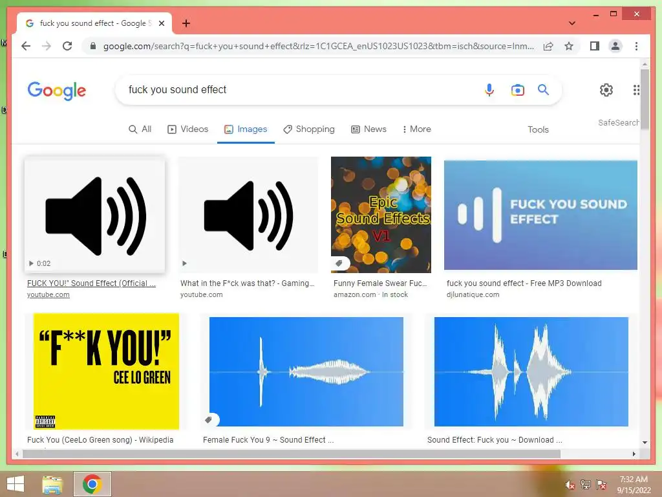Image resolution: width=662 pixels, height=497 pixels.
Task: Select the Images tab
Action: point(246,129)
